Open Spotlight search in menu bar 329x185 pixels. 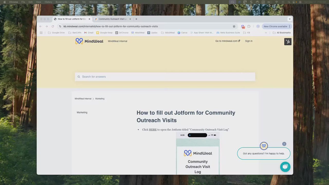(x=288, y=2)
